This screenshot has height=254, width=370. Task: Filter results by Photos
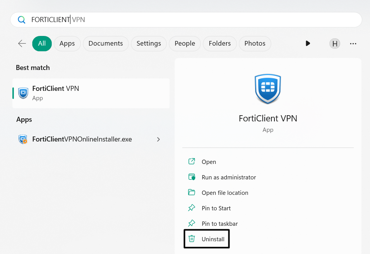(255, 43)
